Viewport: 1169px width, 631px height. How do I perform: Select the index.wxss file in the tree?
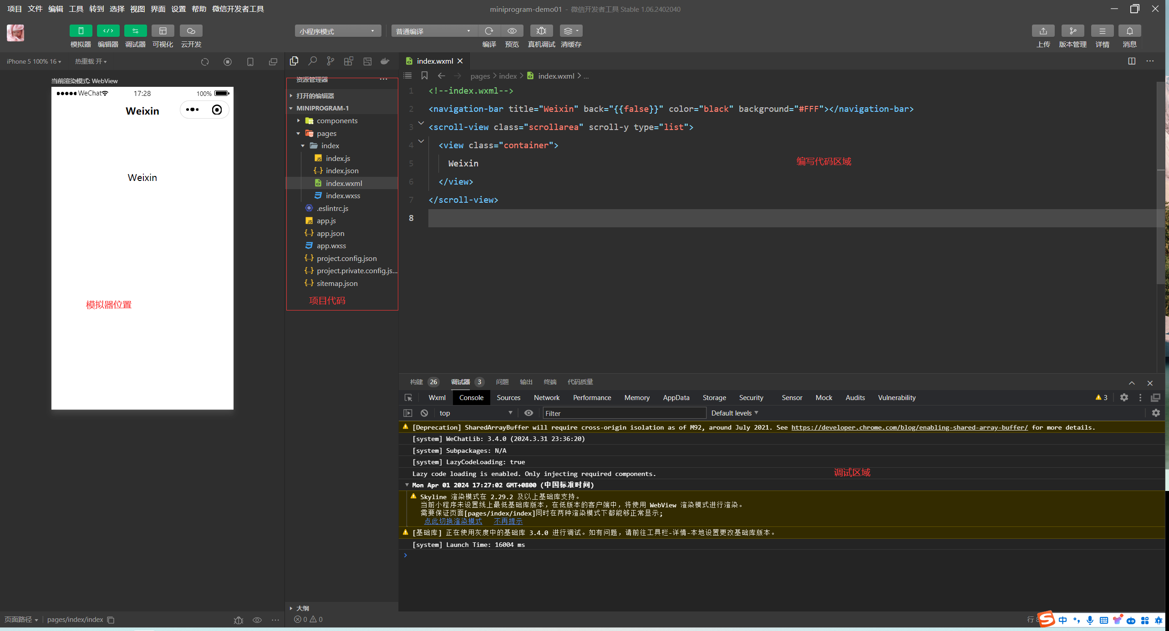tap(343, 195)
